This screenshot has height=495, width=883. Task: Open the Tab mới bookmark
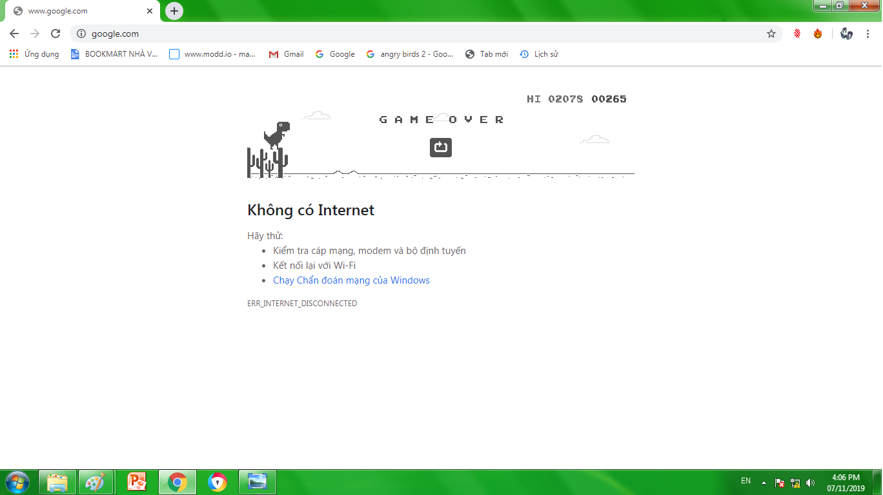487,54
